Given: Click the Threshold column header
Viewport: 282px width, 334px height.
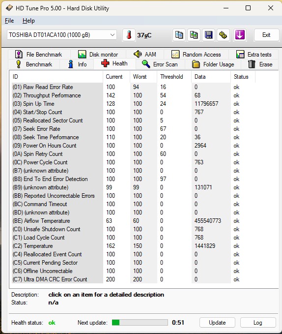Looking at the screenshot, I should coord(174,77).
